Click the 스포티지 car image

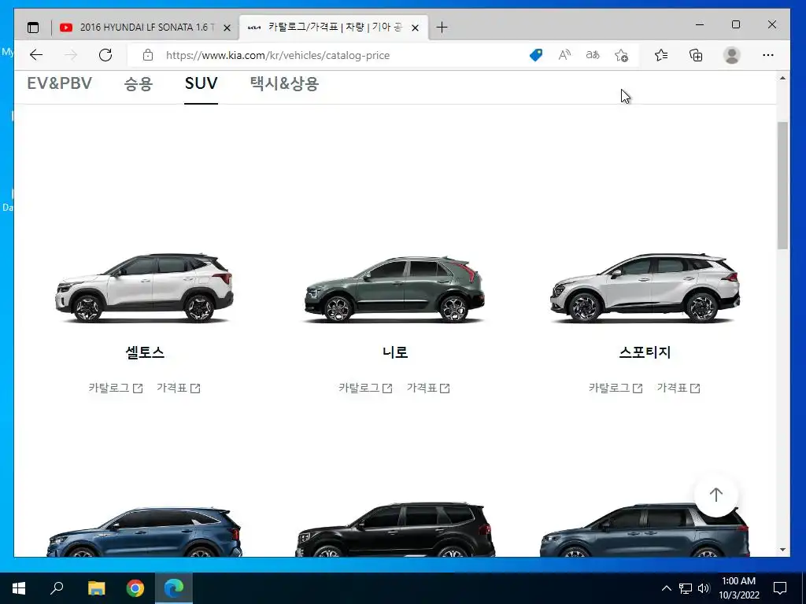[645, 287]
